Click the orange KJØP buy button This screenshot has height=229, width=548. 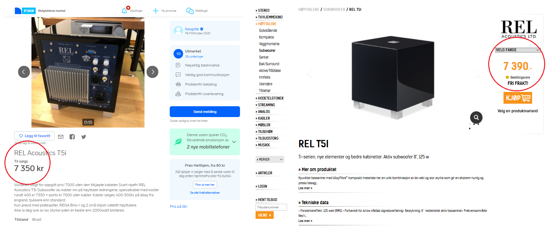coord(517,98)
